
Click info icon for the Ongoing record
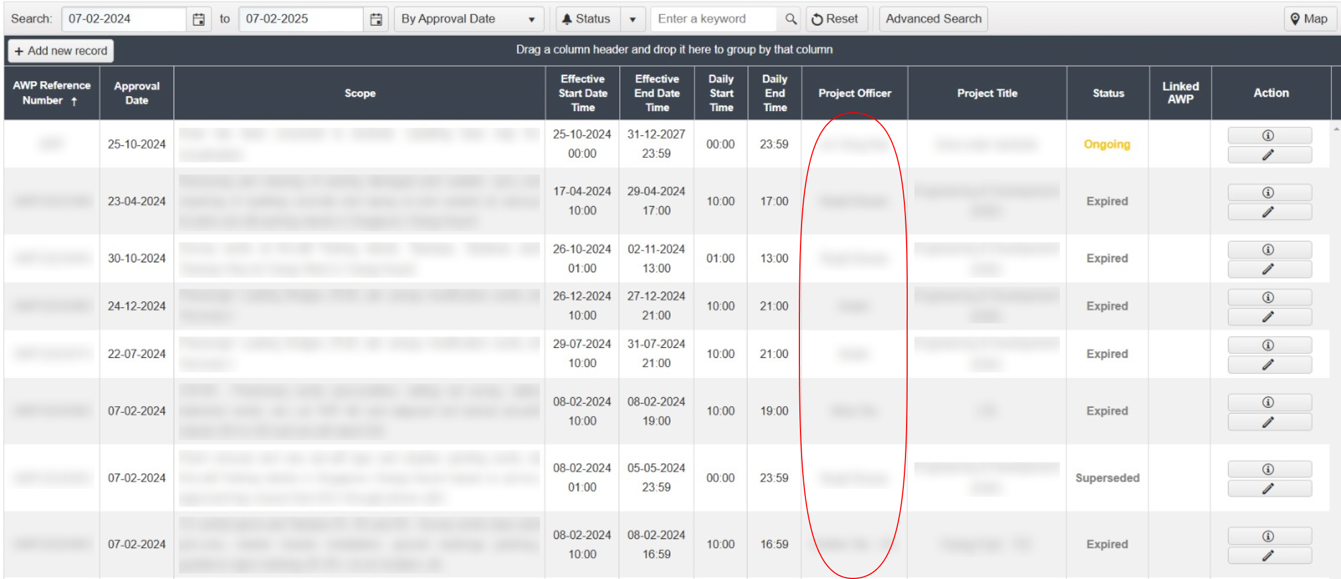point(1269,136)
